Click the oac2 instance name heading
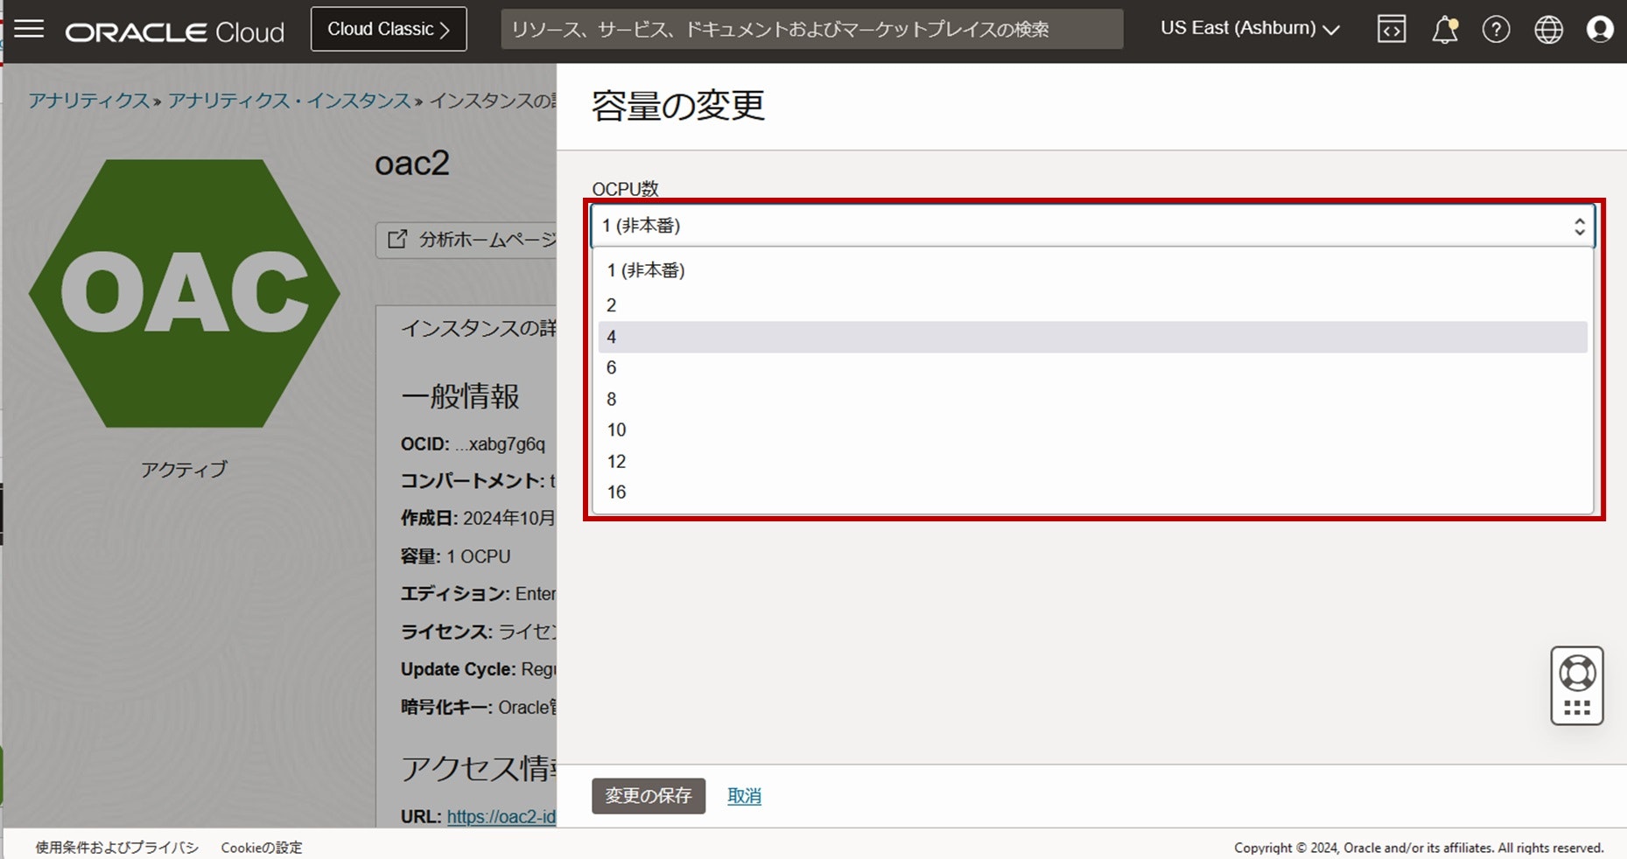Screen dimensions: 1627x859 point(411,164)
